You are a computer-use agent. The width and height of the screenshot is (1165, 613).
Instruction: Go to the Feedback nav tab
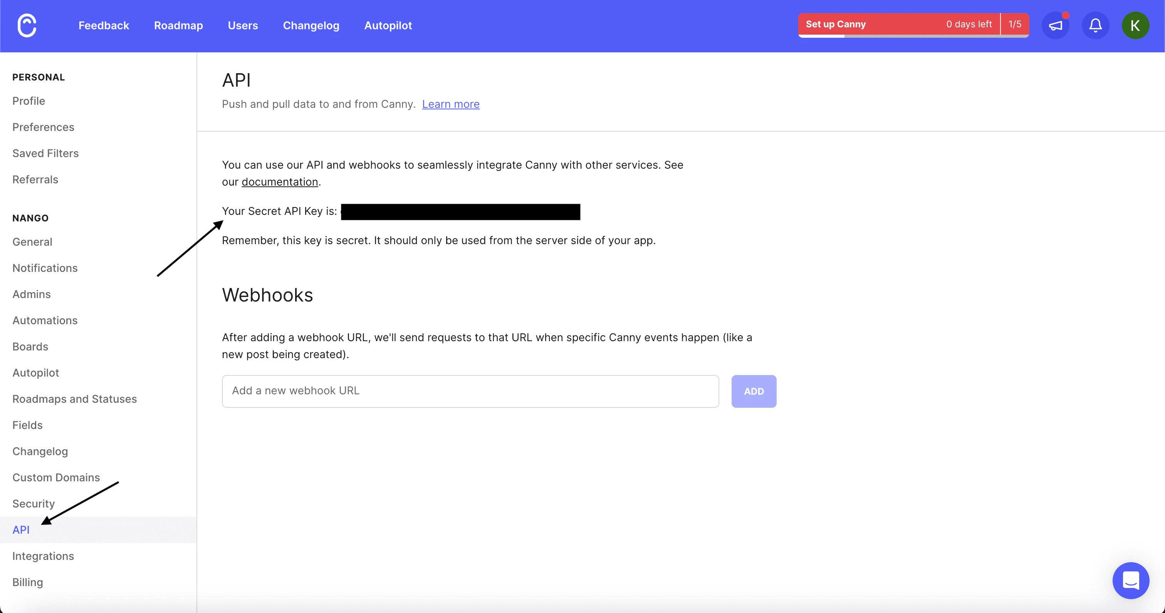(x=104, y=26)
